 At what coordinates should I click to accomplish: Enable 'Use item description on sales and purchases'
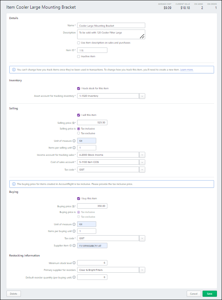[x=79, y=42]
